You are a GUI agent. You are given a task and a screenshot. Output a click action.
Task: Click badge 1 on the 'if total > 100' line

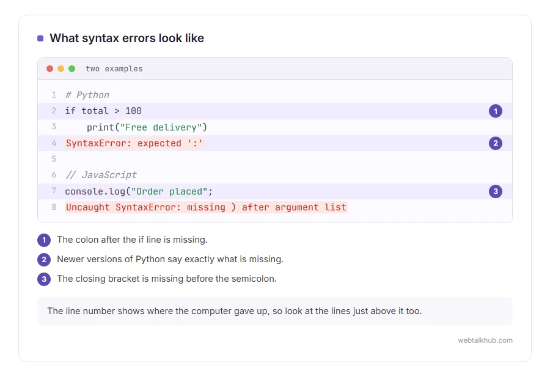coord(495,111)
